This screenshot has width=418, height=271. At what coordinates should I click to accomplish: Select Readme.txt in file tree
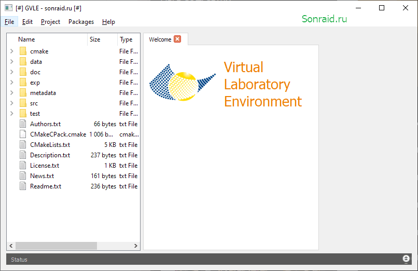46,186
